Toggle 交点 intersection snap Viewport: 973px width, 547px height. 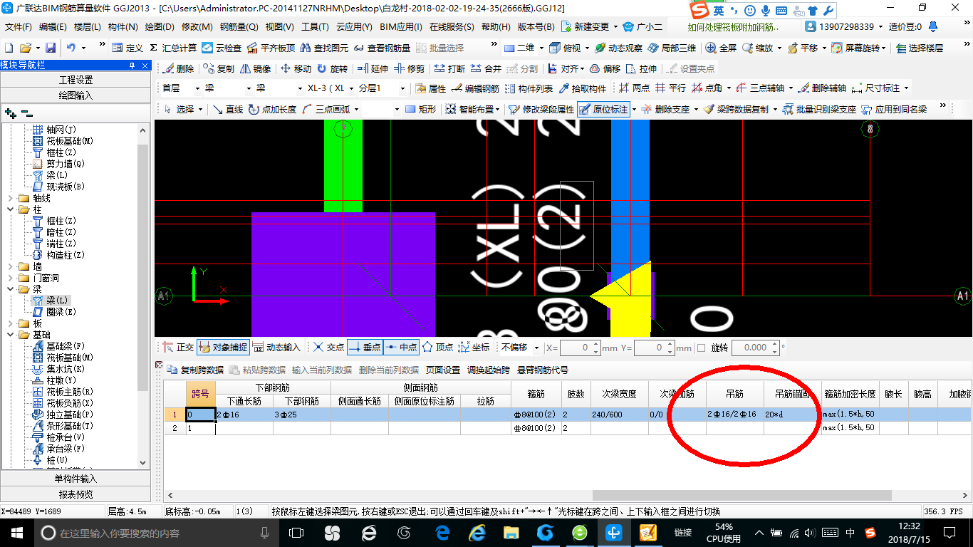tap(328, 348)
